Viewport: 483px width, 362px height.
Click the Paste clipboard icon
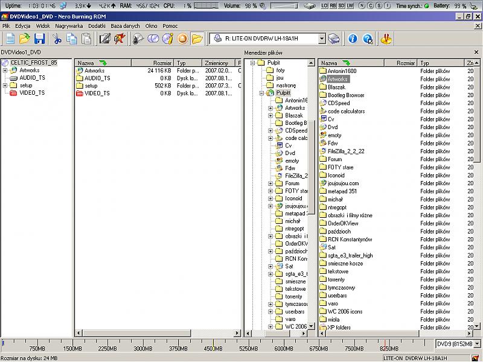click(x=86, y=39)
